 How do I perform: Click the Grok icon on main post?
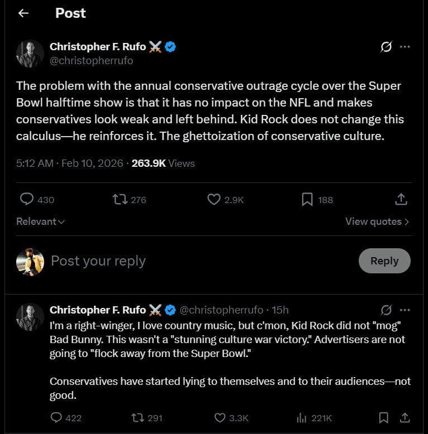coord(386,47)
